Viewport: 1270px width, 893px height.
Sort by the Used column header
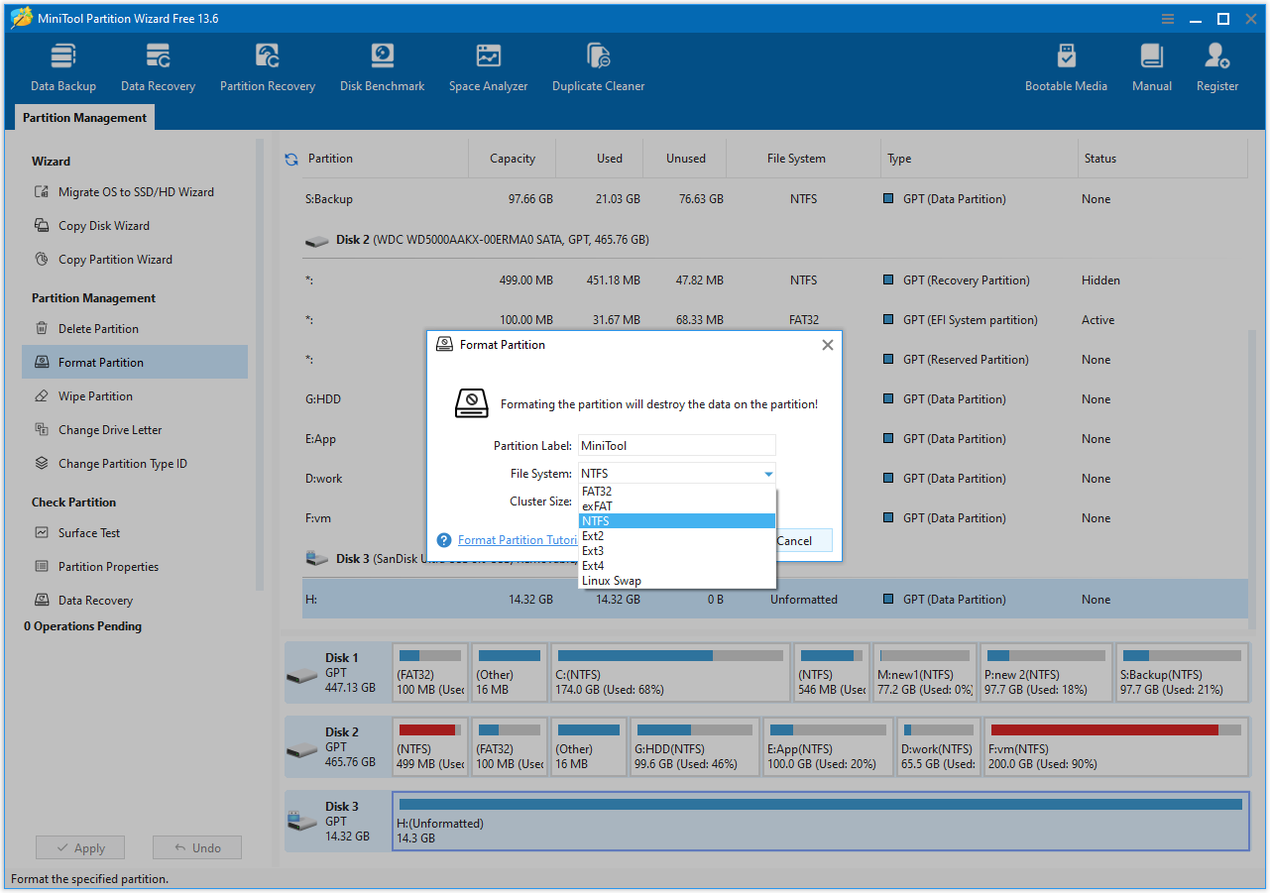pos(600,159)
